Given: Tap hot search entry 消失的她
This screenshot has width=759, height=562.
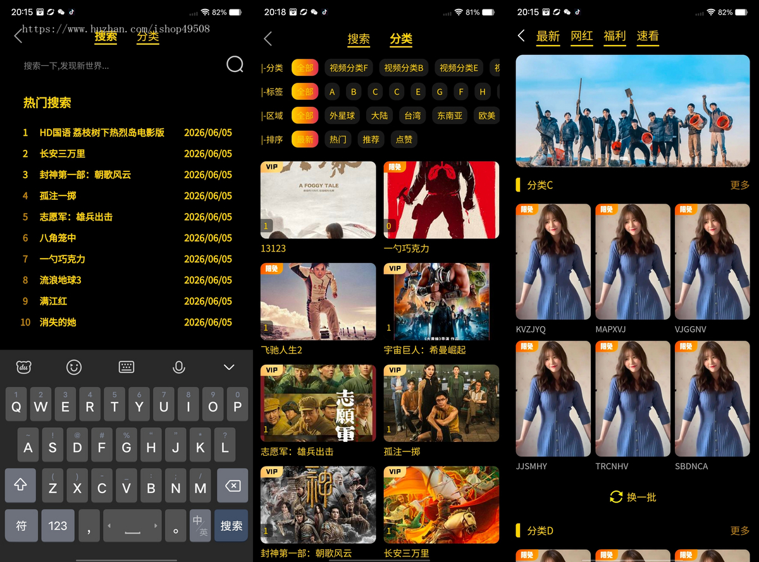Looking at the screenshot, I should pyautogui.click(x=58, y=322).
